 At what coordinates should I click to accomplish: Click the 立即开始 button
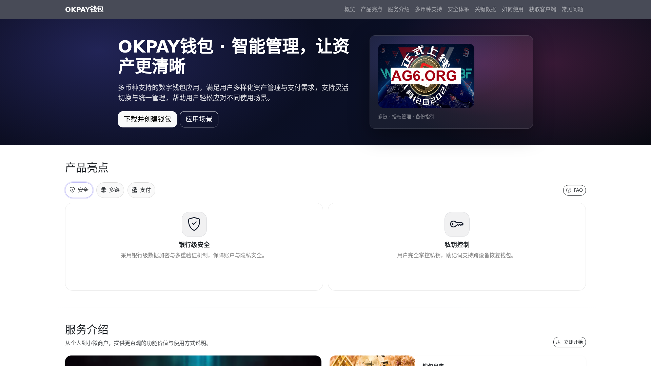(570, 342)
